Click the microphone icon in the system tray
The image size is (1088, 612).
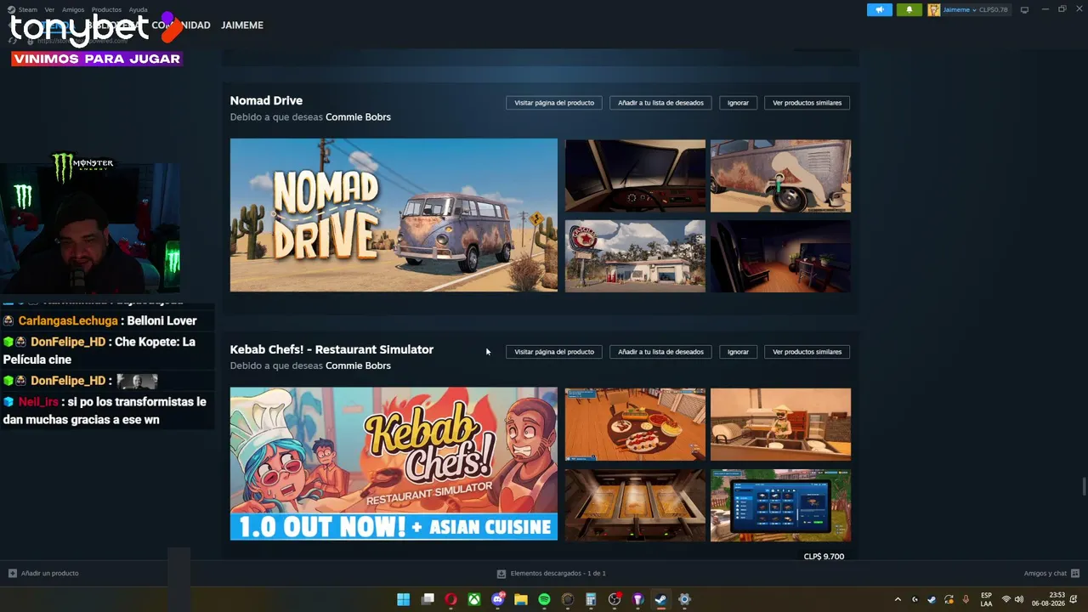click(x=966, y=599)
